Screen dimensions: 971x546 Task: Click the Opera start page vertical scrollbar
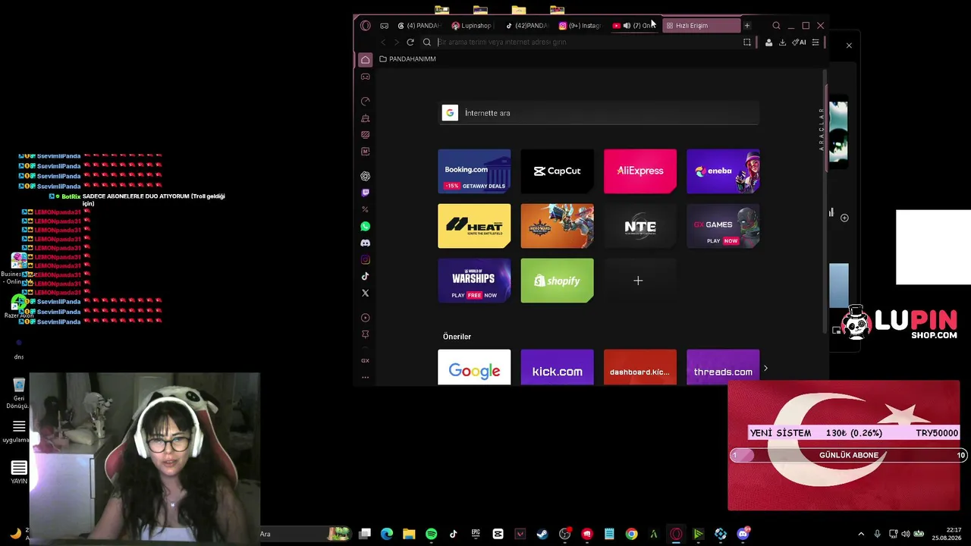tap(825, 201)
